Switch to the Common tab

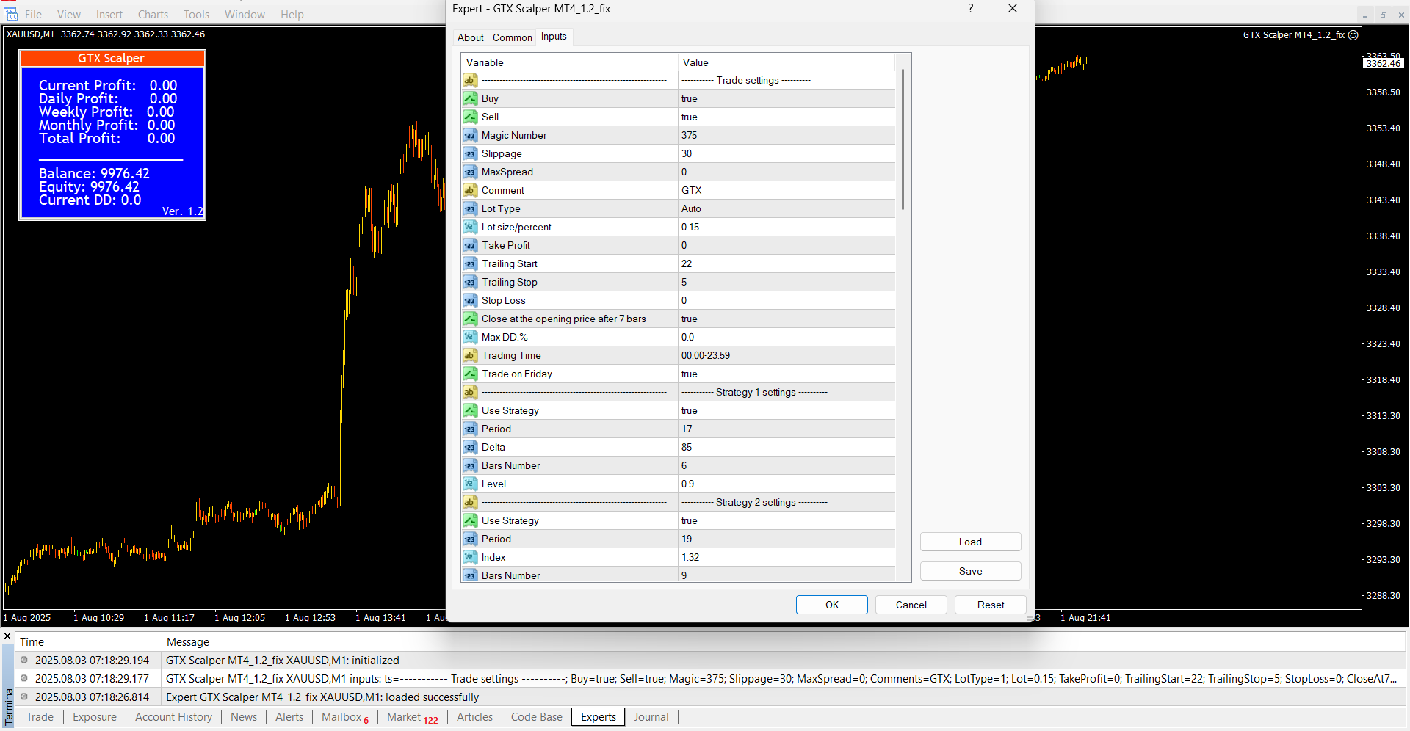[x=512, y=37]
